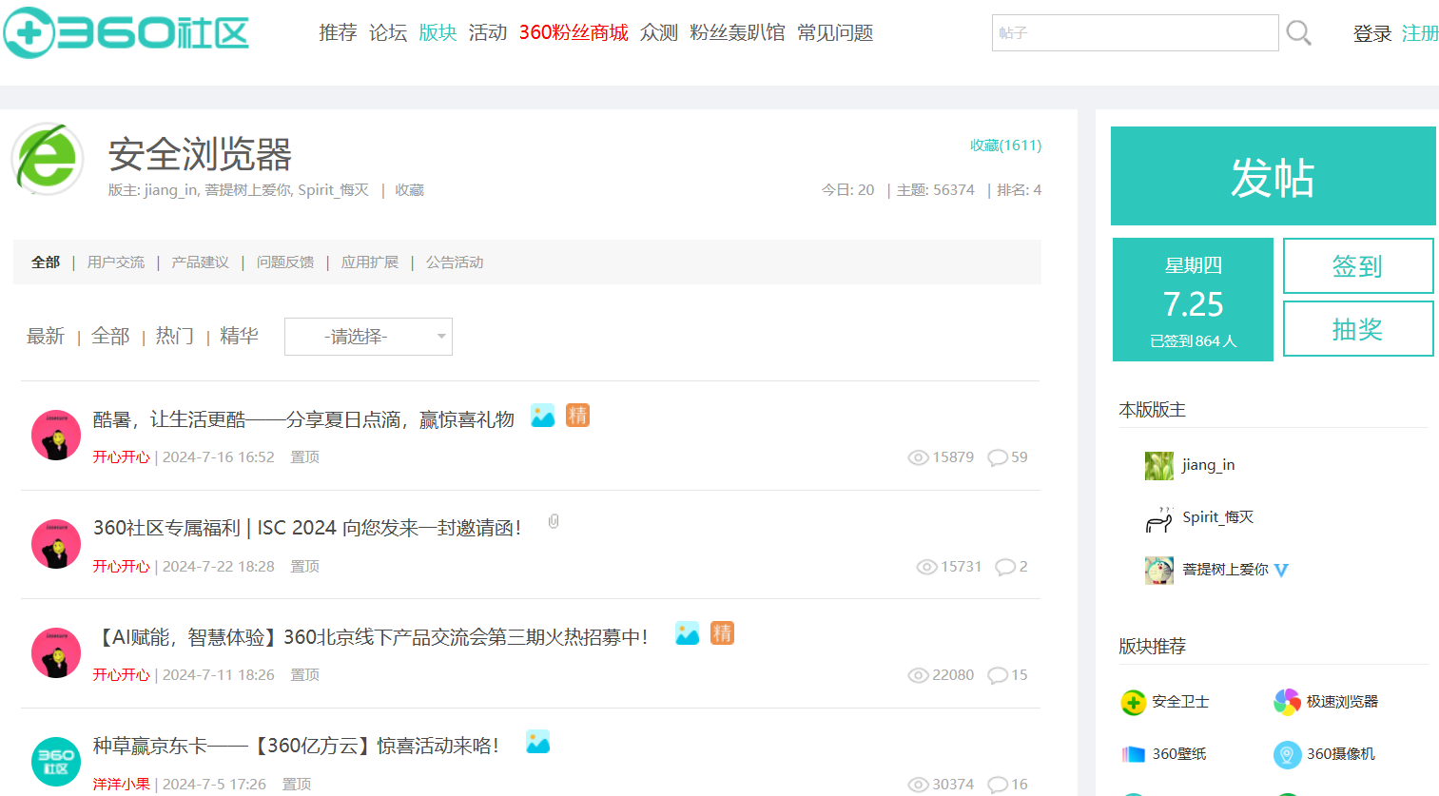Click the 360社区 logo
The image size is (1439, 796).
(126, 33)
